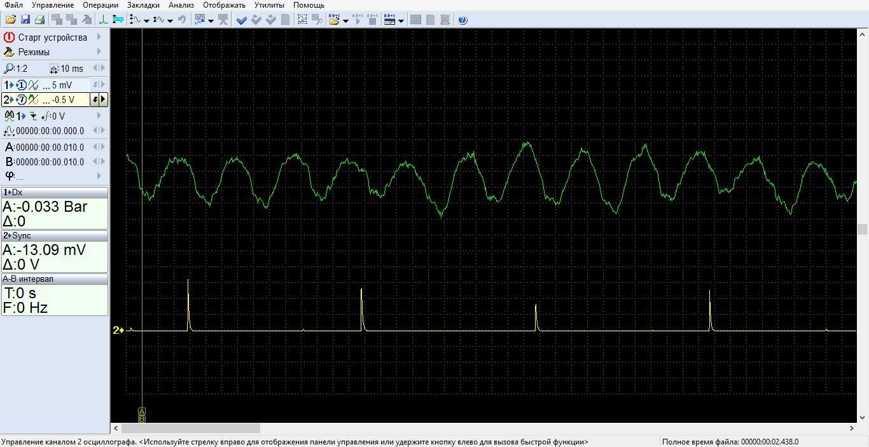Screen dimensions: 869x447
Task: Adjust marker A time stepper arrows
Action: point(99,147)
